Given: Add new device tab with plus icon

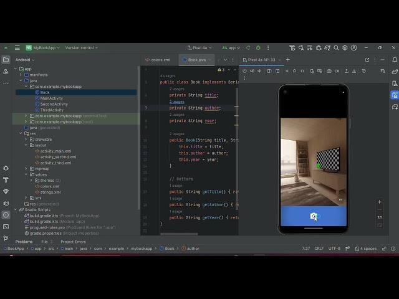Looking at the screenshot, I should click(x=288, y=60).
